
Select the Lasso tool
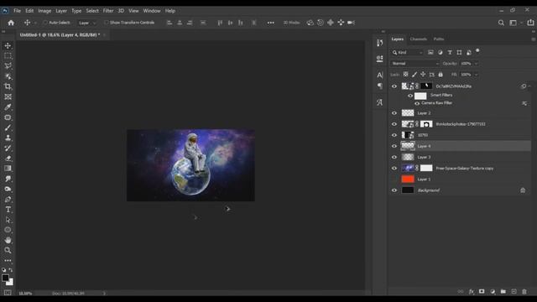8,66
